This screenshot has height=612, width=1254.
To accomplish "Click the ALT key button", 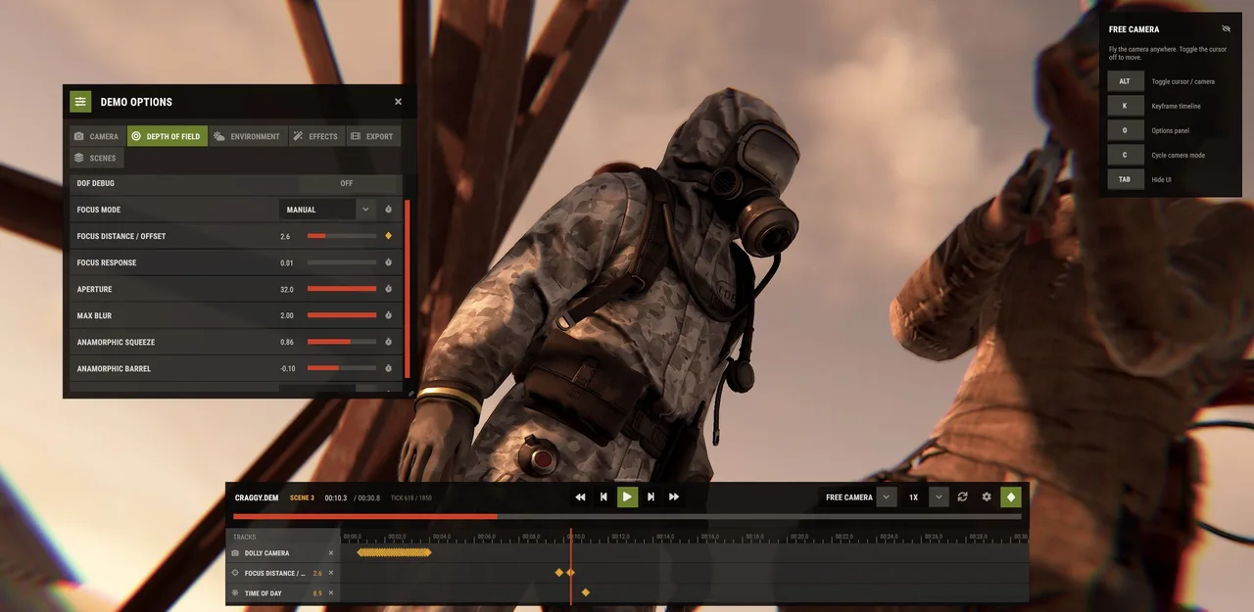I will click(x=1126, y=81).
